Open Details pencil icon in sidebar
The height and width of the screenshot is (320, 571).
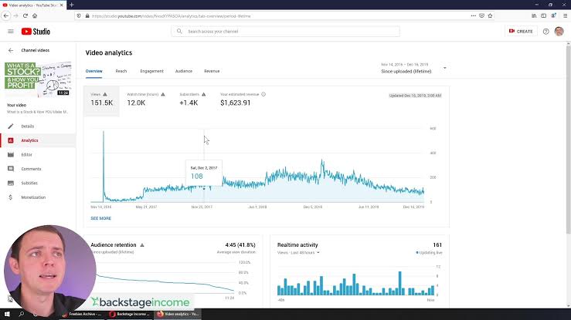coord(11,126)
